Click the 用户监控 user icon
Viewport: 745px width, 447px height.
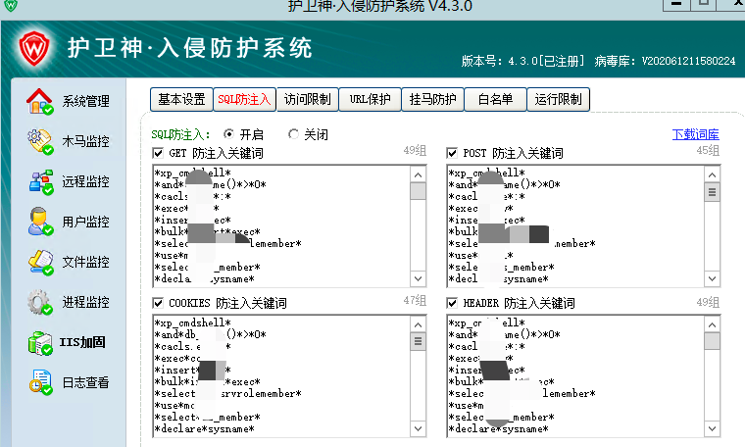coord(39,222)
